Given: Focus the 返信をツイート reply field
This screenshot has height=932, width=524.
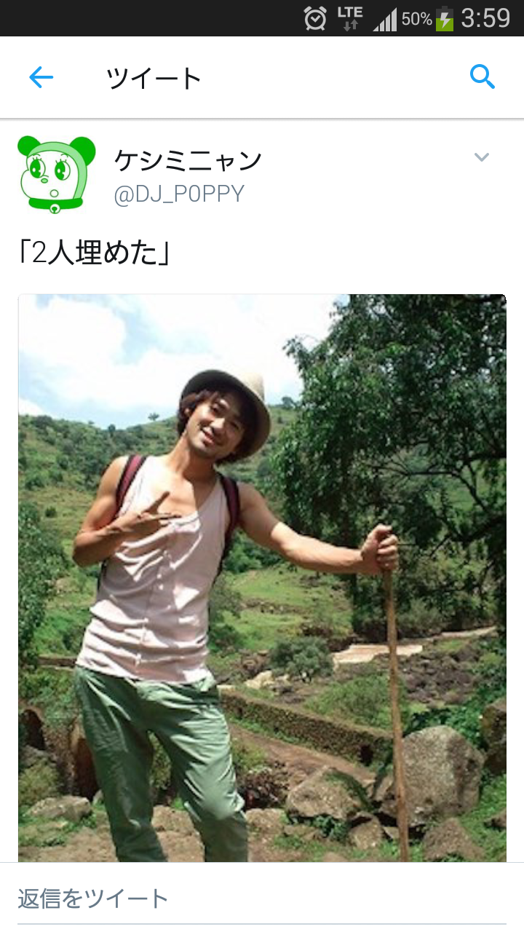Looking at the screenshot, I should click(262, 899).
